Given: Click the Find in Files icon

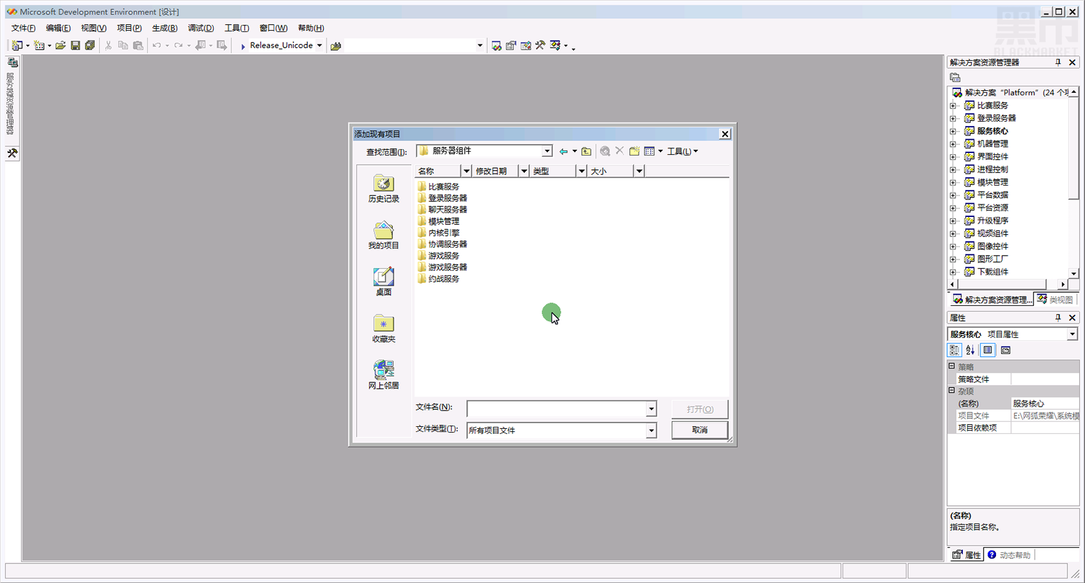Looking at the screenshot, I should pyautogui.click(x=336, y=46).
